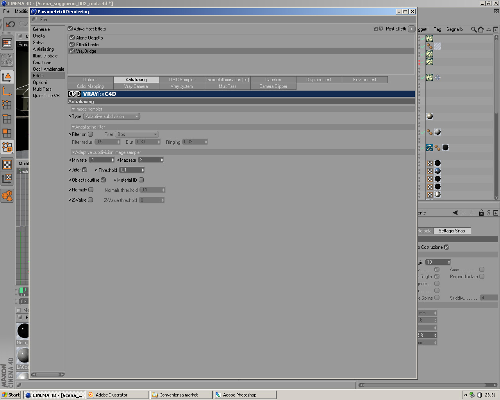Select the Model tool icon
Image resolution: width=500 pixels, height=400 pixels.
click(7, 77)
